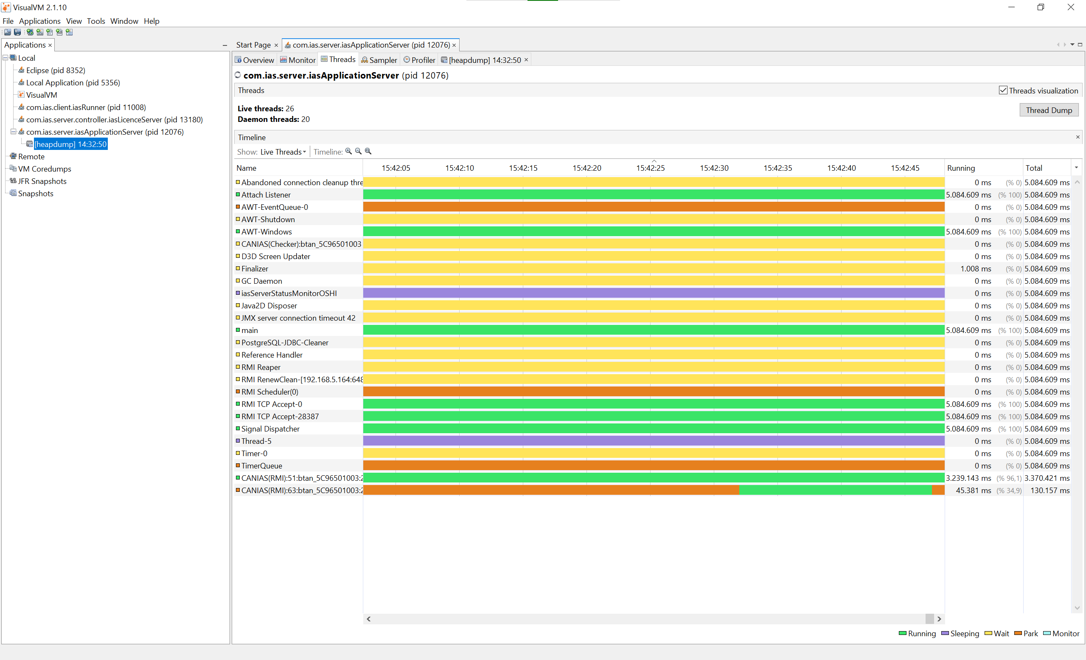Screen dimensions: 1086x660
Task: Switch to the Profiler tab
Action: pos(419,59)
